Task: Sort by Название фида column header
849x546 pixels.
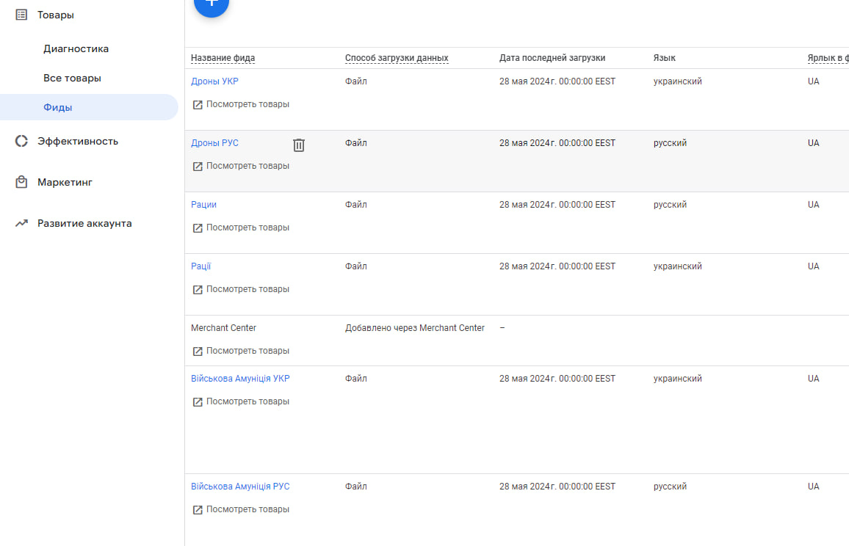Action: click(223, 58)
